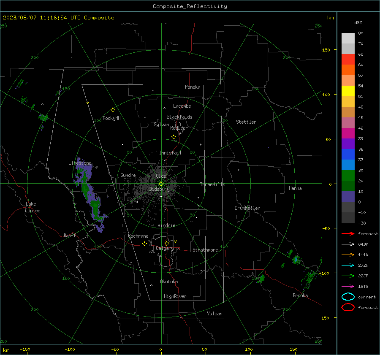Click the Innisfail city label
380x355 pixels.
(170, 153)
